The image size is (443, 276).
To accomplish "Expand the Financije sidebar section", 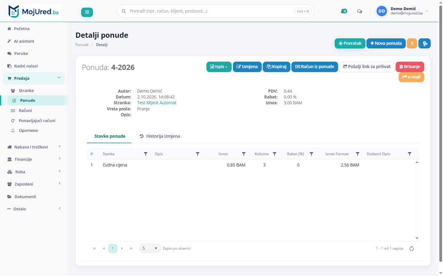I will point(34,159).
